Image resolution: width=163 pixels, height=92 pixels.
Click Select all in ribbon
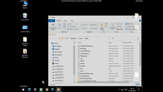129,24
